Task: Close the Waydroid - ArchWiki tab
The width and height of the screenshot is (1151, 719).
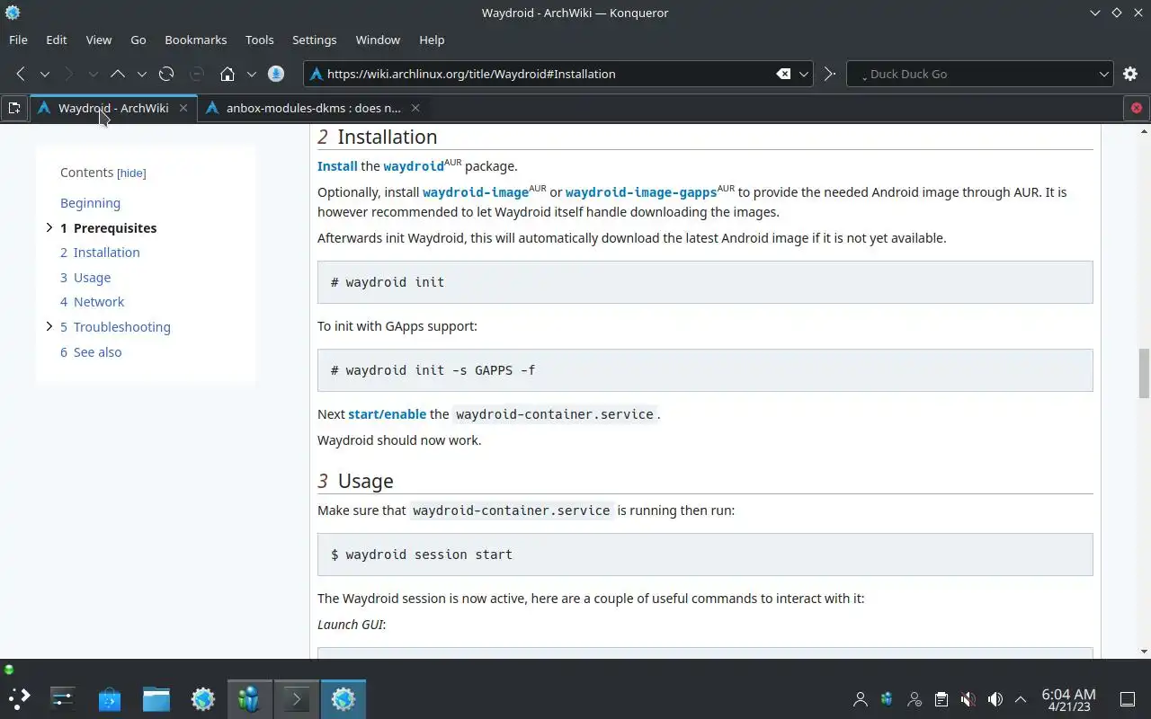Action: pyautogui.click(x=183, y=108)
